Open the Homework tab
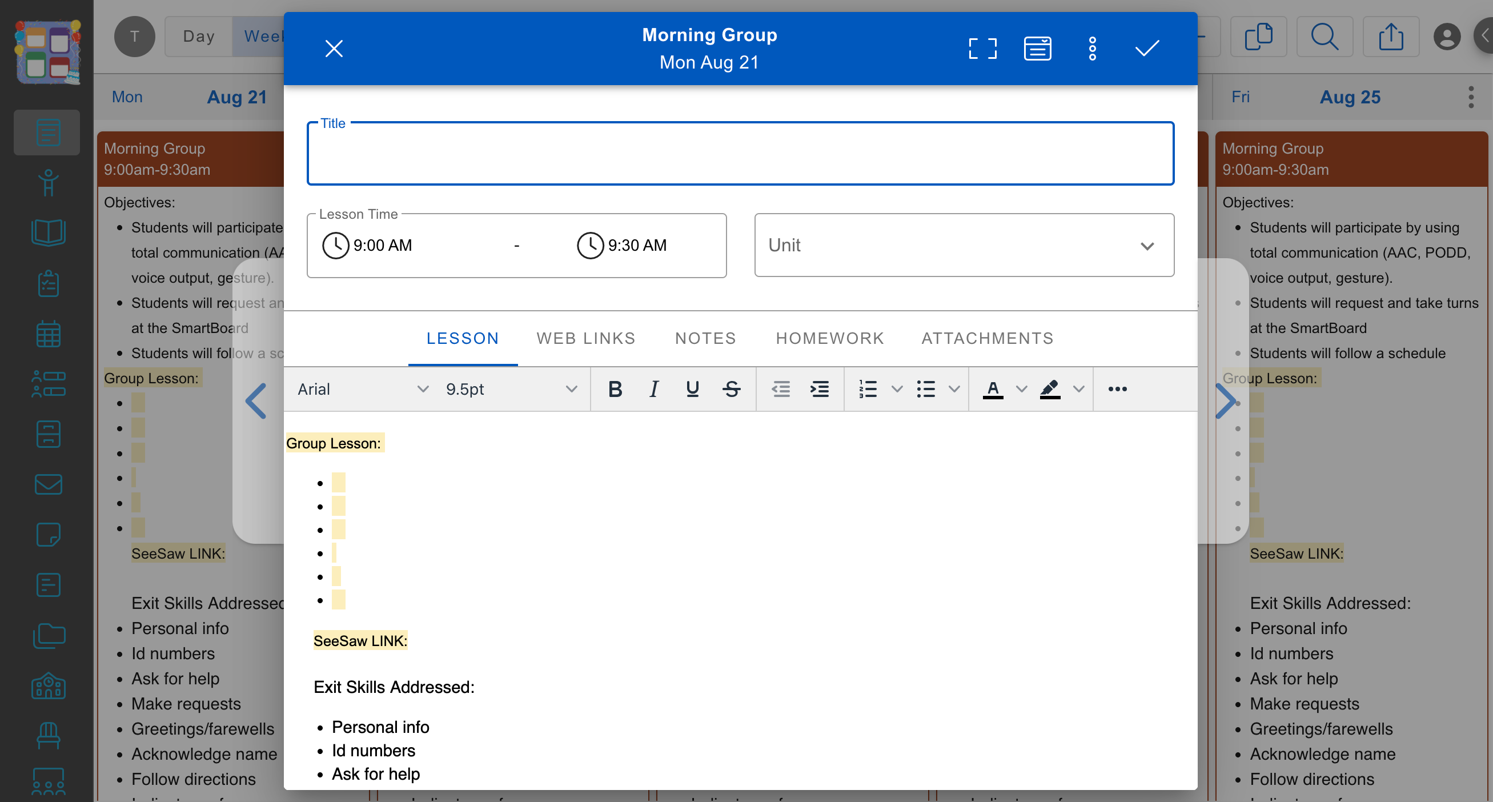Image resolution: width=1493 pixels, height=802 pixels. coord(829,338)
